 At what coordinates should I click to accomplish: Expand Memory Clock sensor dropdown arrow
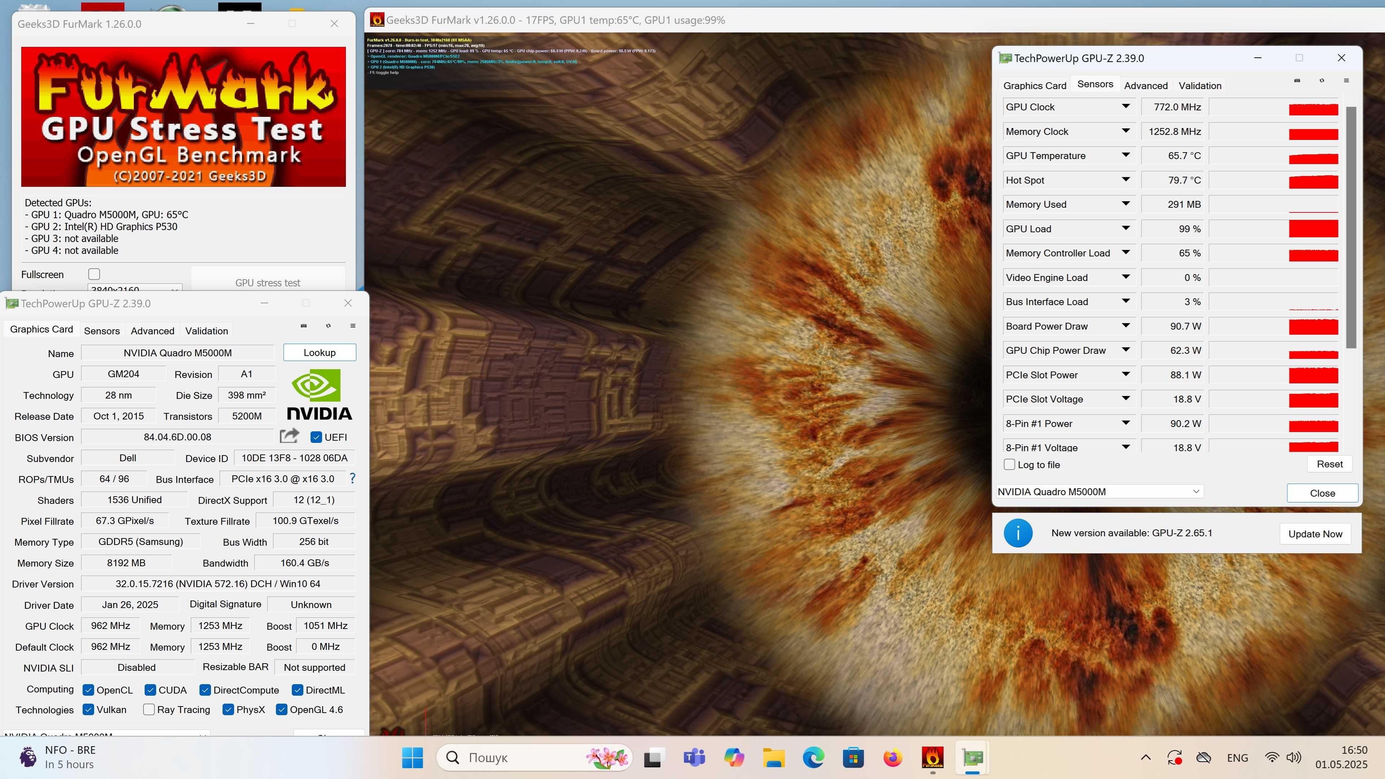click(1126, 131)
